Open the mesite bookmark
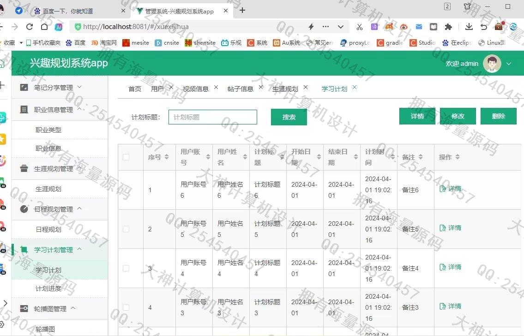Image resolution: width=524 pixels, height=336 pixels. click(x=136, y=43)
